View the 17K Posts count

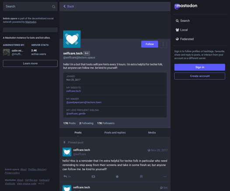click(x=70, y=123)
